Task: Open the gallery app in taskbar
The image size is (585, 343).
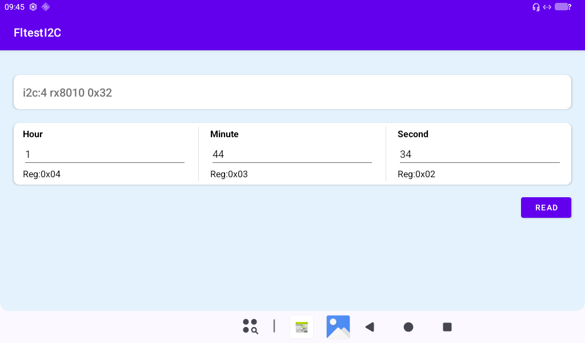Action: click(338, 327)
